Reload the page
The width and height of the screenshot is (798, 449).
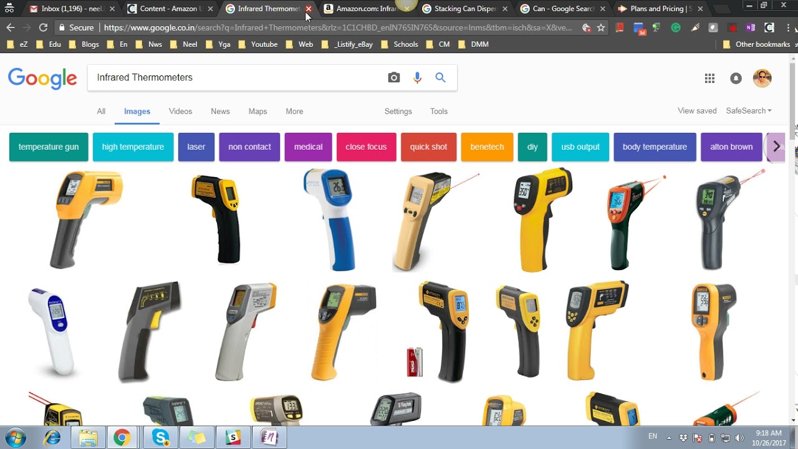click(43, 27)
